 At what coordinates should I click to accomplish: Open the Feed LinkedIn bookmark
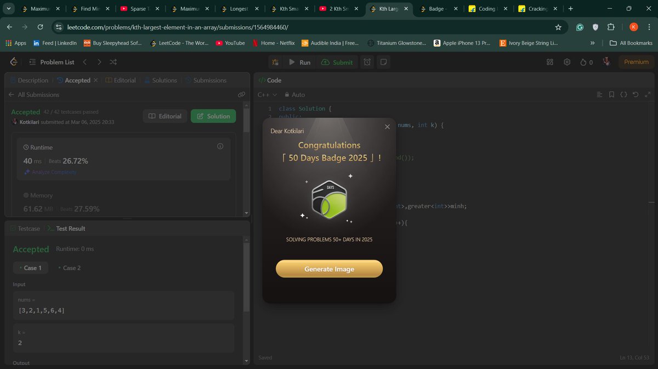pos(55,43)
